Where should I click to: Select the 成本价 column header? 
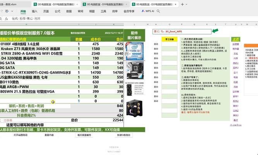click(96, 39)
